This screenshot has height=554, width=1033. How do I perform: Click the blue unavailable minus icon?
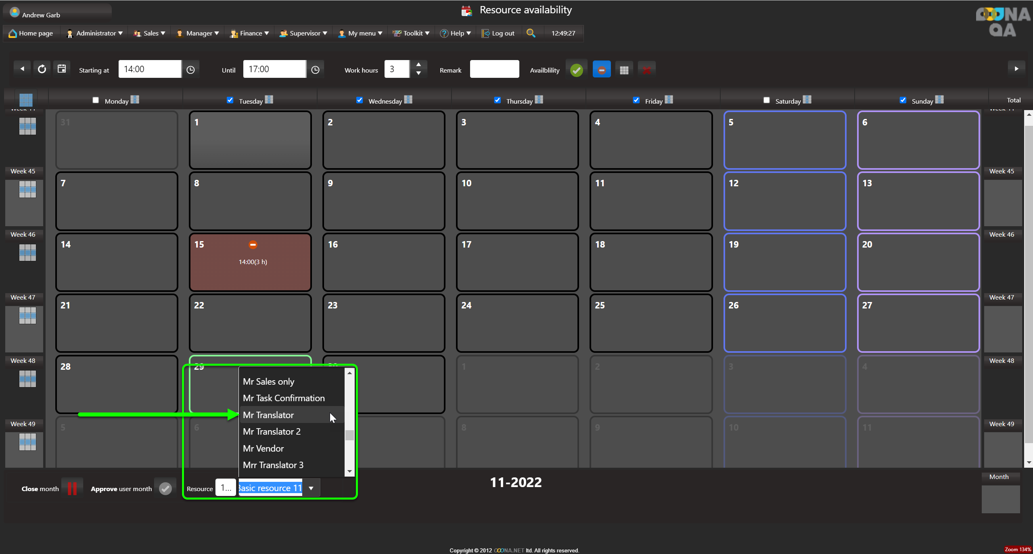pos(601,70)
